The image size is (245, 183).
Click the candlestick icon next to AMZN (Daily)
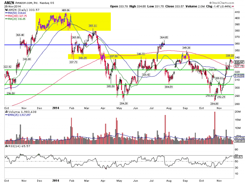[7, 10]
